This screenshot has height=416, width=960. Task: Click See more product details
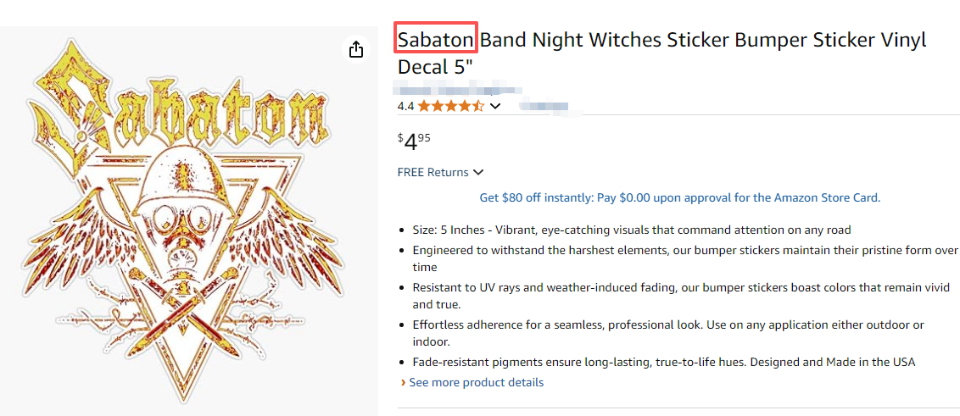[x=476, y=382]
